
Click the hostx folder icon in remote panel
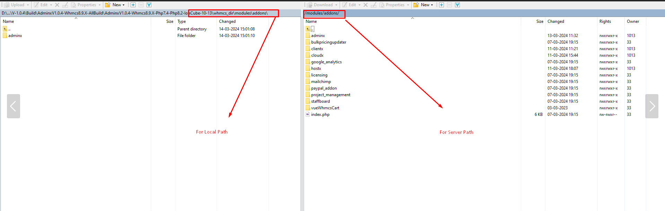click(x=308, y=68)
